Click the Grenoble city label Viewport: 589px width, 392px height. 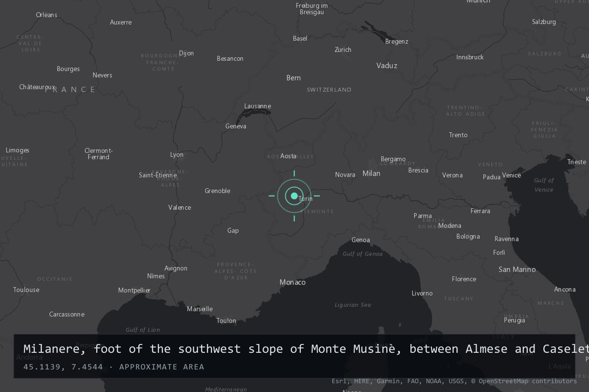click(217, 191)
